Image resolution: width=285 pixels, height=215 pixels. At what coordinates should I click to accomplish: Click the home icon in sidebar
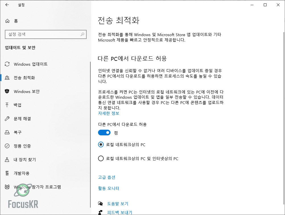[7, 21]
